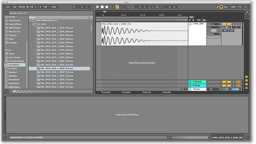
Task: Toggle MIDI Arrangement Overdub plus icon
Action: tap(114, 7)
